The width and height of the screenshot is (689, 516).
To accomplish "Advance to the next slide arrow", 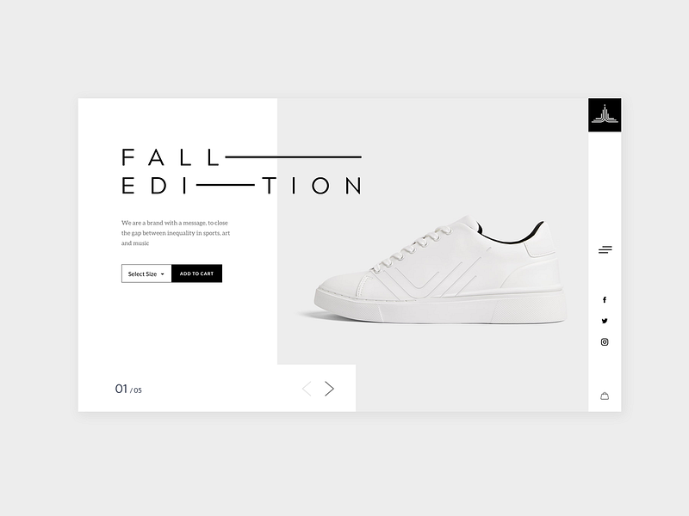I will point(329,389).
